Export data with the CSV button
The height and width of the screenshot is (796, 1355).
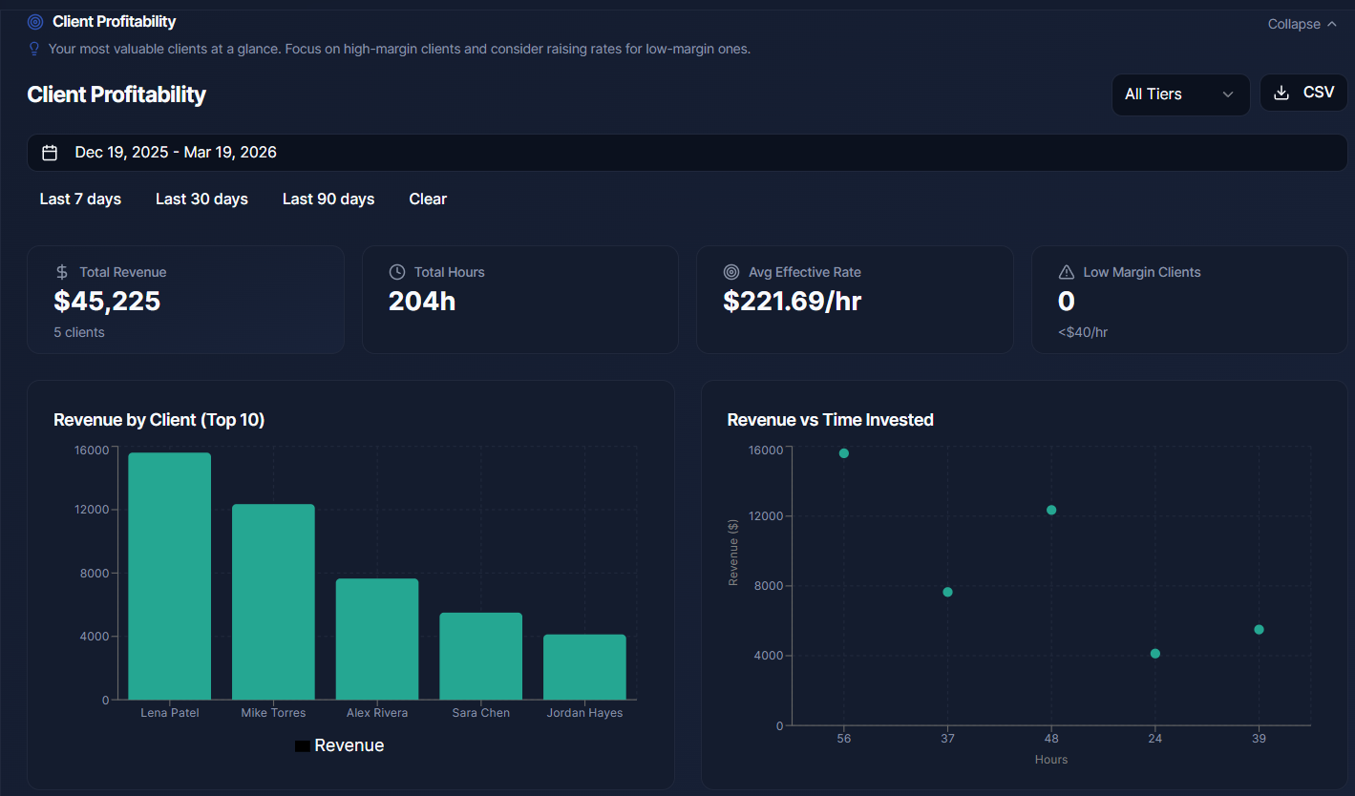1303,93
